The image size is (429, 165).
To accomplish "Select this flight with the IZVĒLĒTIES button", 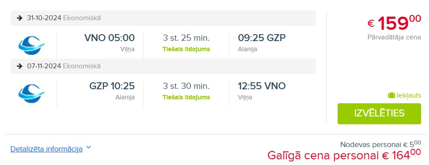I will point(379,113).
